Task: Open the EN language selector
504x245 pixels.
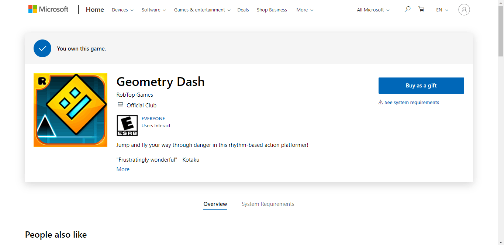Action: [x=442, y=10]
